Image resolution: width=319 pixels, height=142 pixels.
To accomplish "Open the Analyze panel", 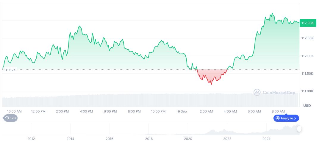I will pos(286,118).
